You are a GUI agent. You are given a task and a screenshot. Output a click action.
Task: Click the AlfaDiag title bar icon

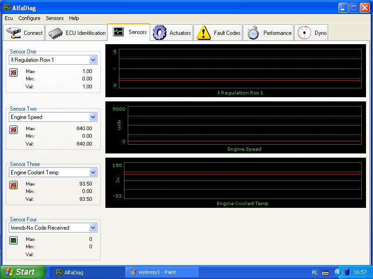7,7
